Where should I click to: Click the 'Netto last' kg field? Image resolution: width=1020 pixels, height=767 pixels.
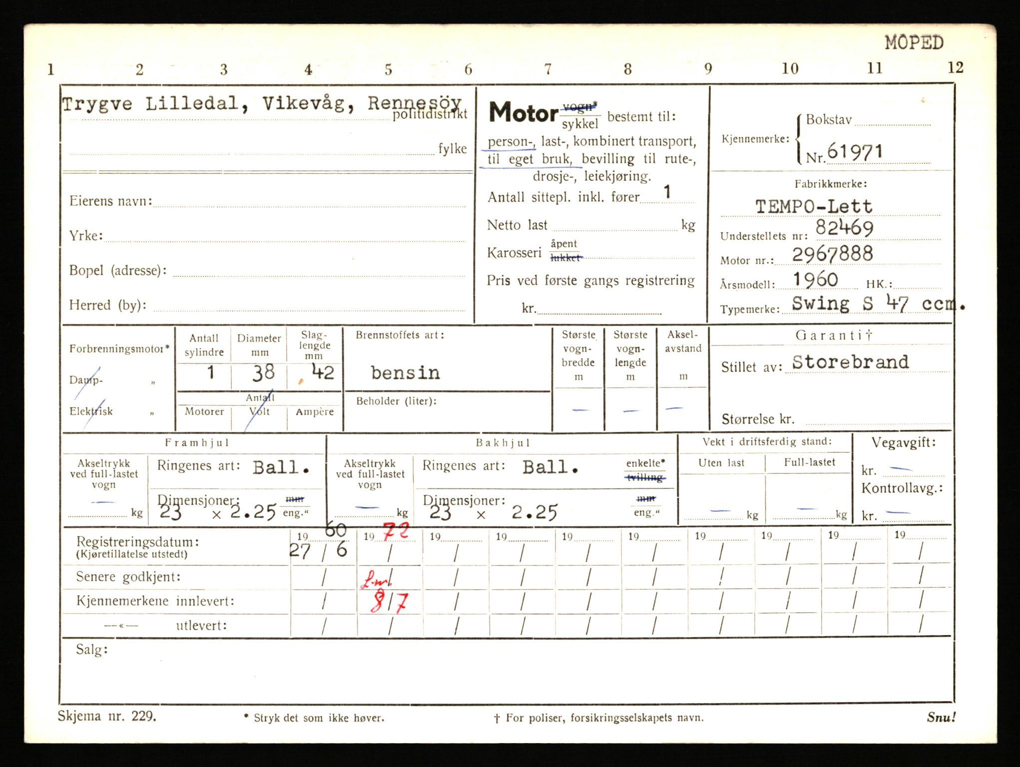pos(614,225)
